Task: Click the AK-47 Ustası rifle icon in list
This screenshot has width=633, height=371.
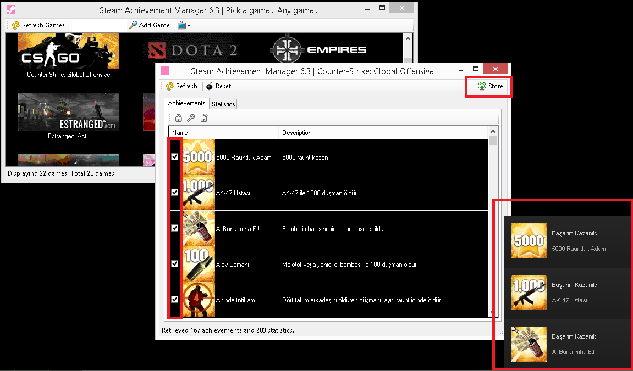Action: click(x=198, y=193)
